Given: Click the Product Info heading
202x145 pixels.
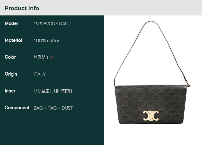Looking at the screenshot, I should [x=22, y=8].
